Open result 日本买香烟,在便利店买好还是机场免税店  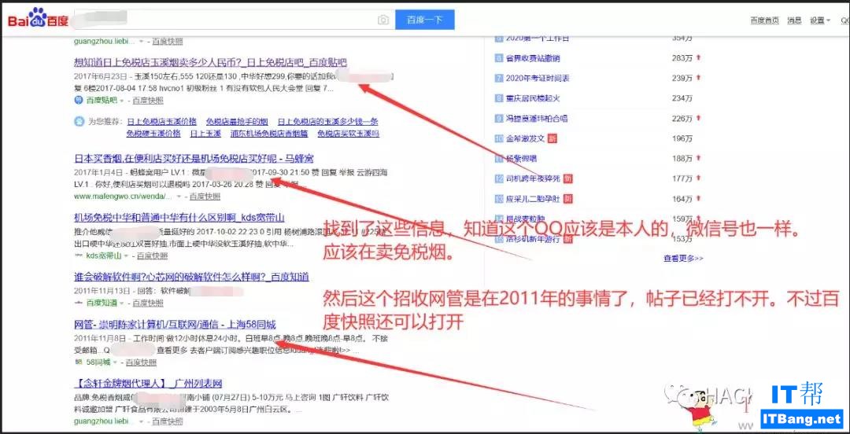[194, 159]
